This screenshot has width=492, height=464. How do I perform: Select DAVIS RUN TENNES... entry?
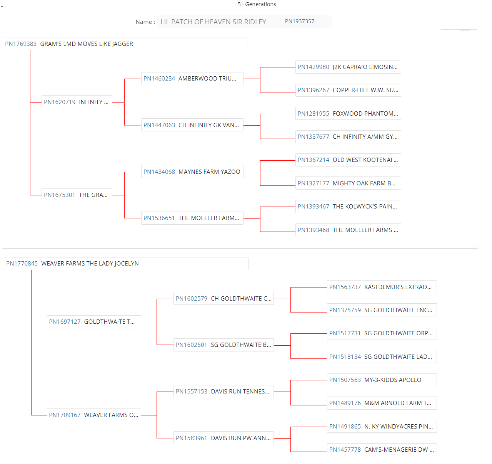pos(223,392)
